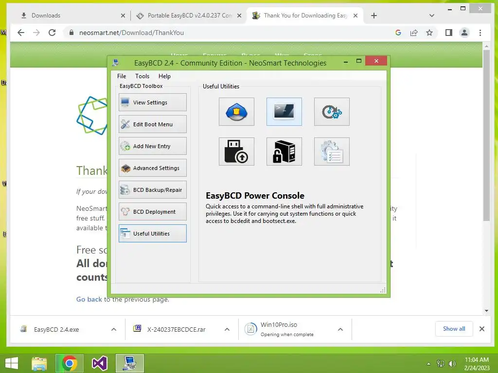Open the Windows Start button

(12, 363)
